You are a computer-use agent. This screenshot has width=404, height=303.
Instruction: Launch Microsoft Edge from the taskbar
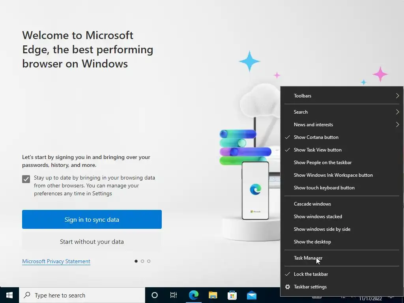tap(193, 295)
